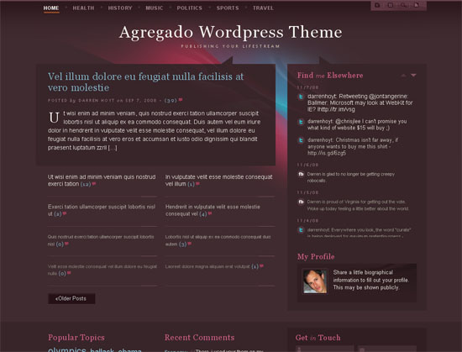
Task: Click Facebook icon beside creepy robocalls status
Action: point(301,174)
